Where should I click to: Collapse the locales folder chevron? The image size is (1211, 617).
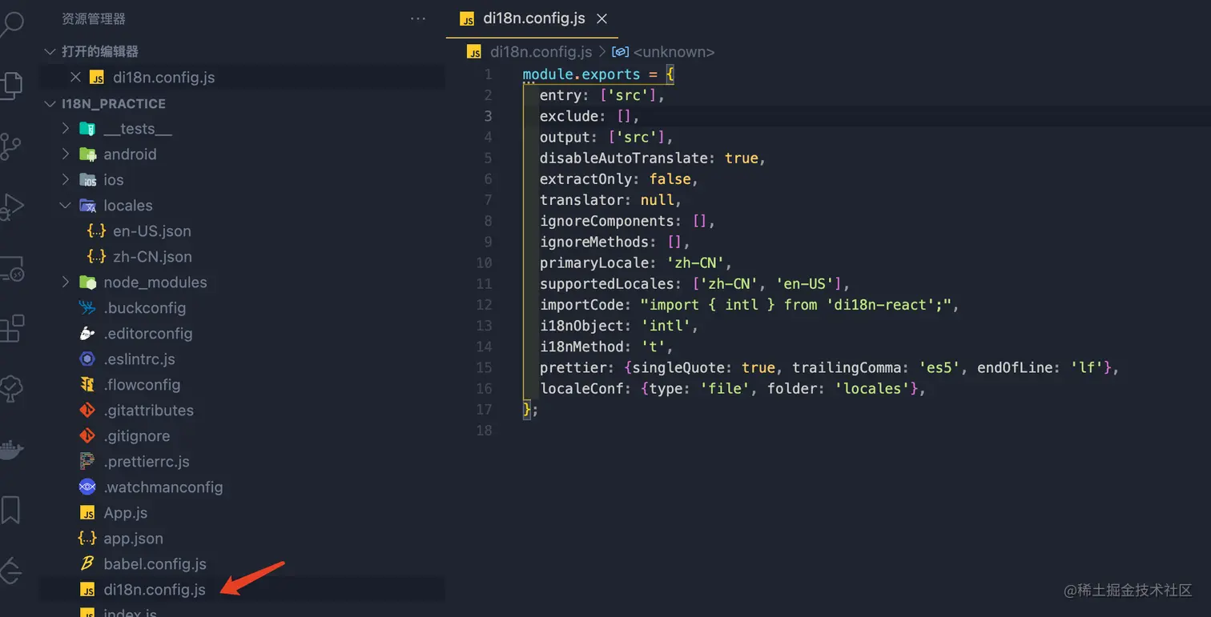click(x=66, y=206)
